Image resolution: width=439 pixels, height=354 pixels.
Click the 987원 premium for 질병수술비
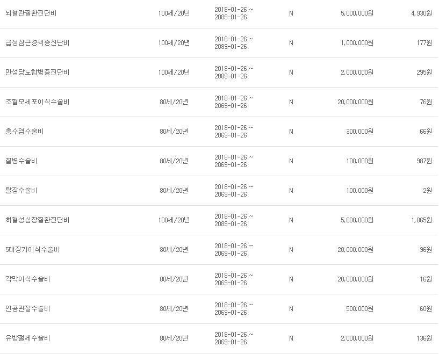click(x=424, y=161)
